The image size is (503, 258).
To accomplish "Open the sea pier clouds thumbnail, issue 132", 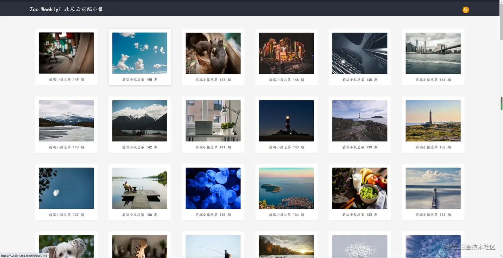I will [433, 188].
